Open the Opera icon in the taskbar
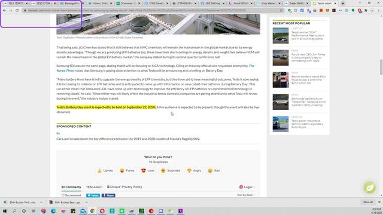Screen dimensions: 383x215 (x=102, y=211)
